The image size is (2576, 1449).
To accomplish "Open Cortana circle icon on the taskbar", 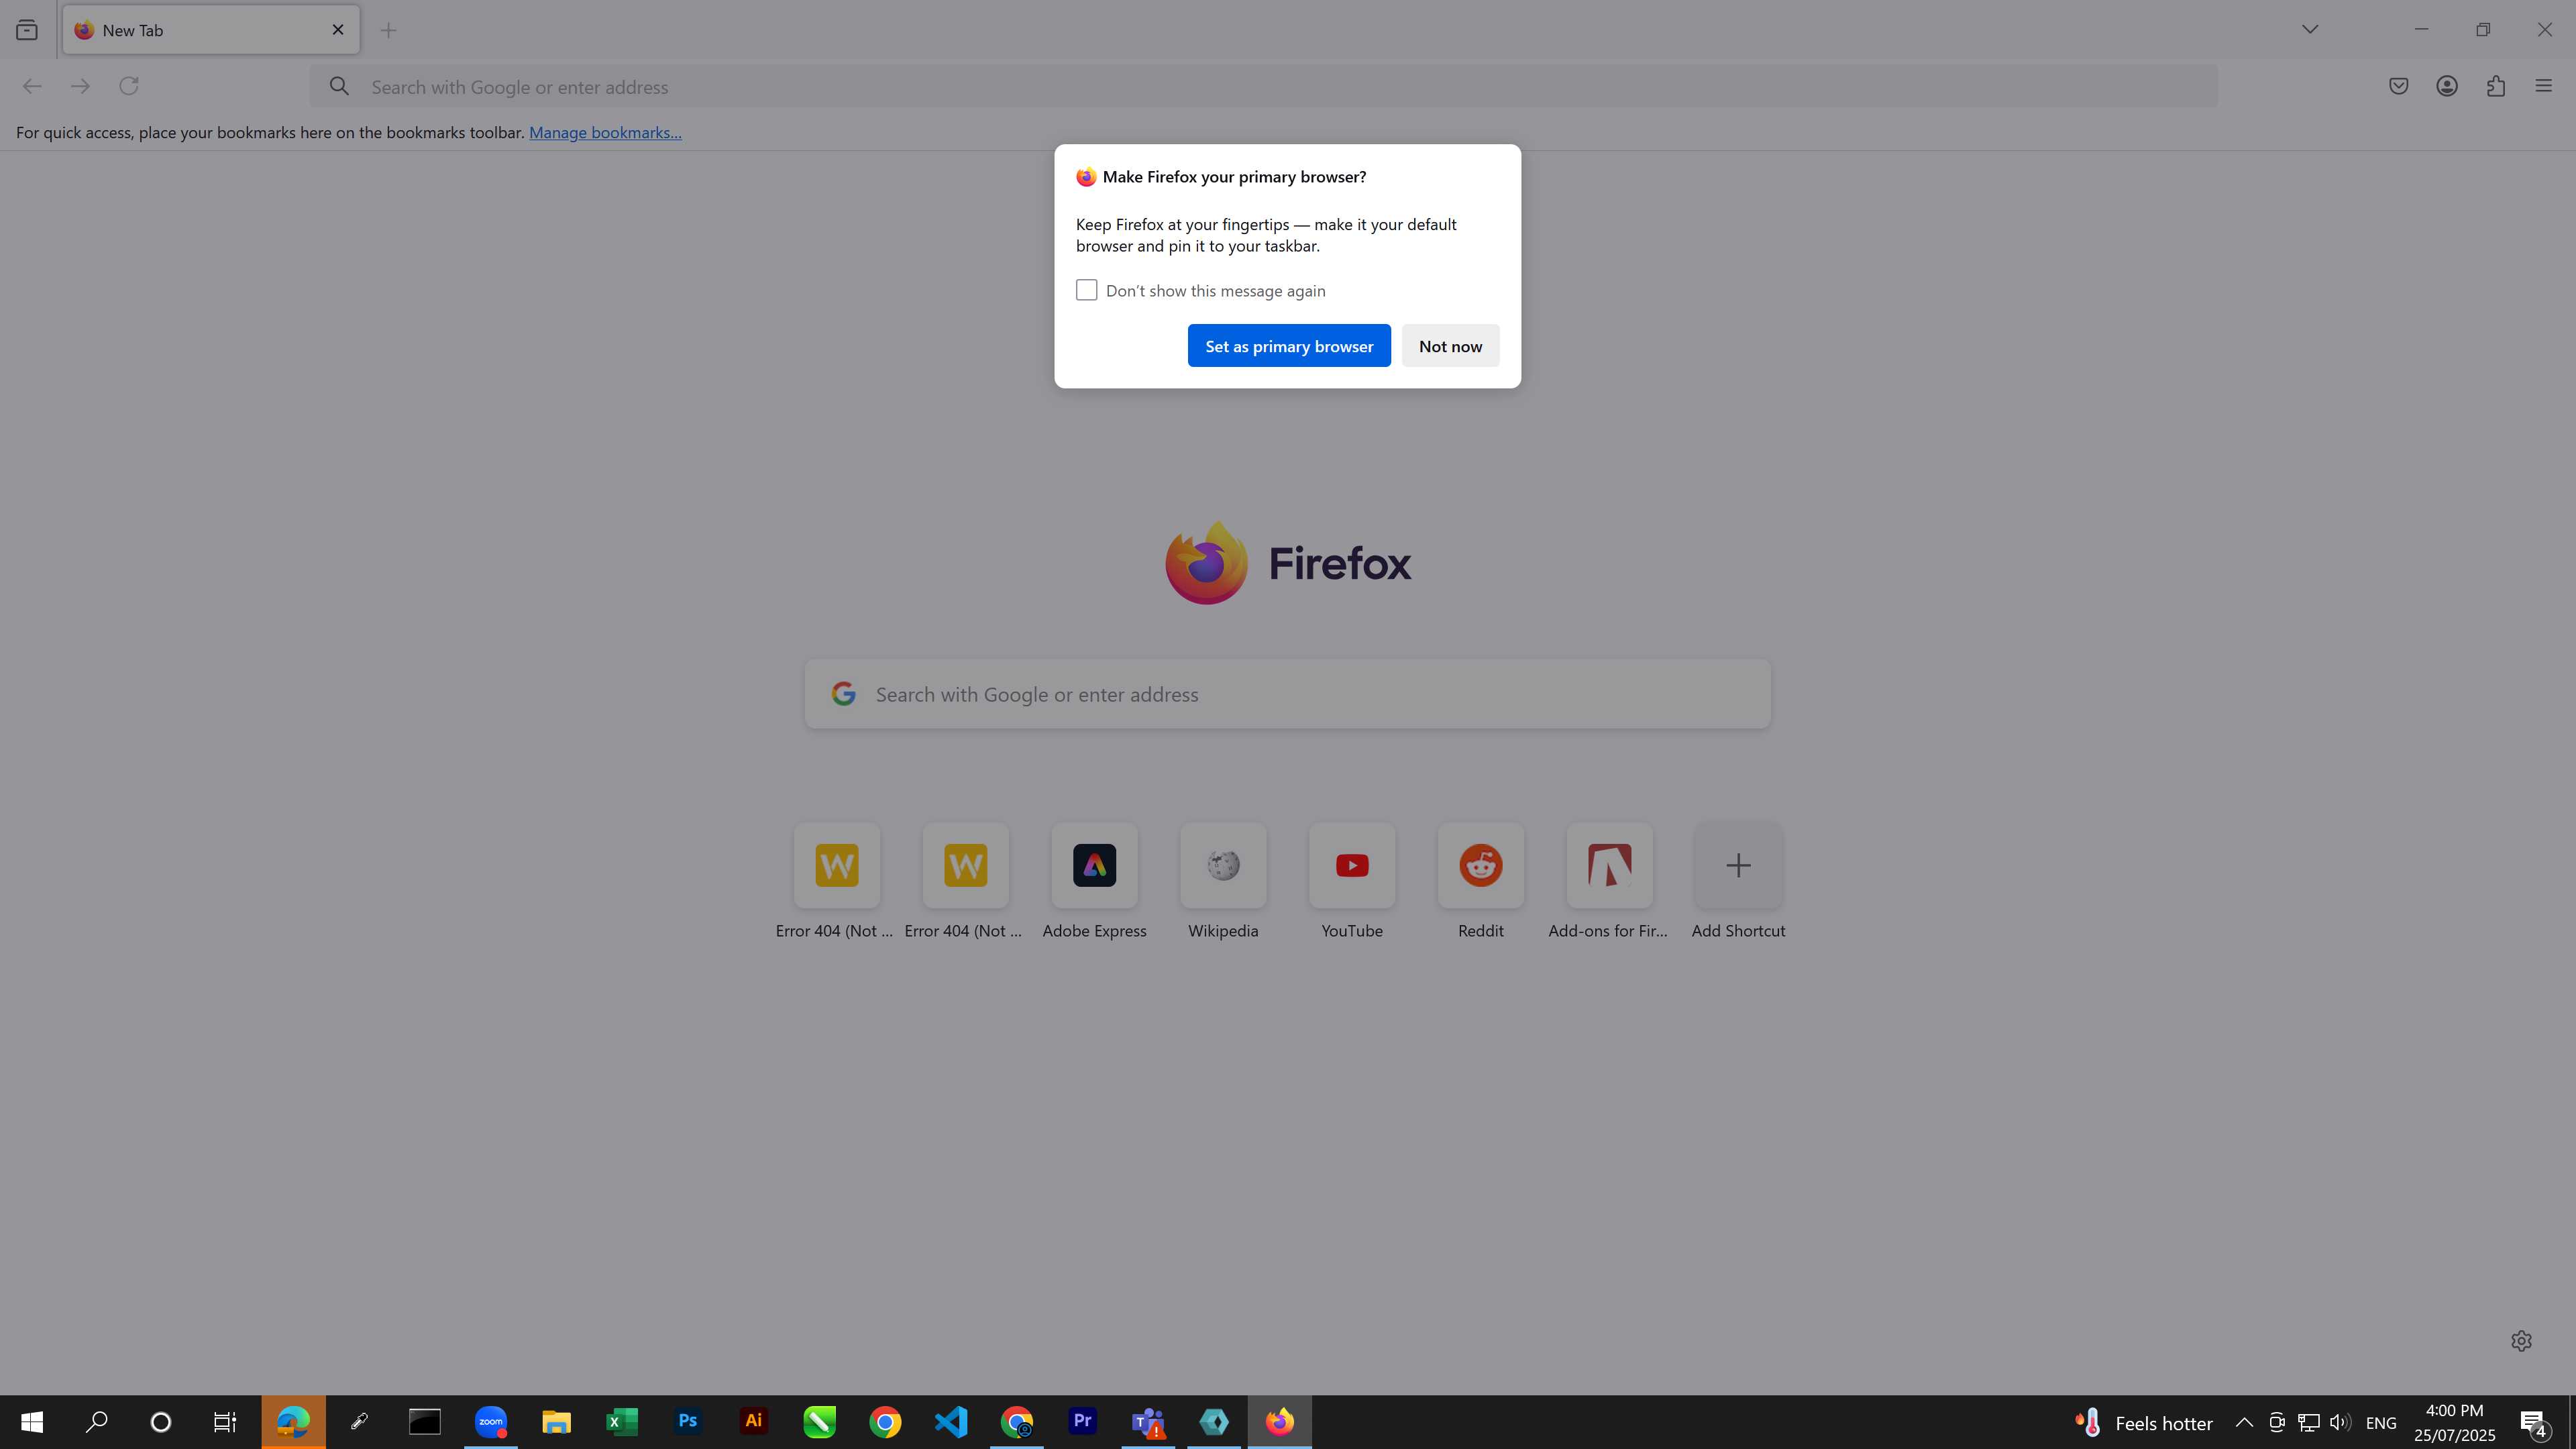I will [160, 1422].
